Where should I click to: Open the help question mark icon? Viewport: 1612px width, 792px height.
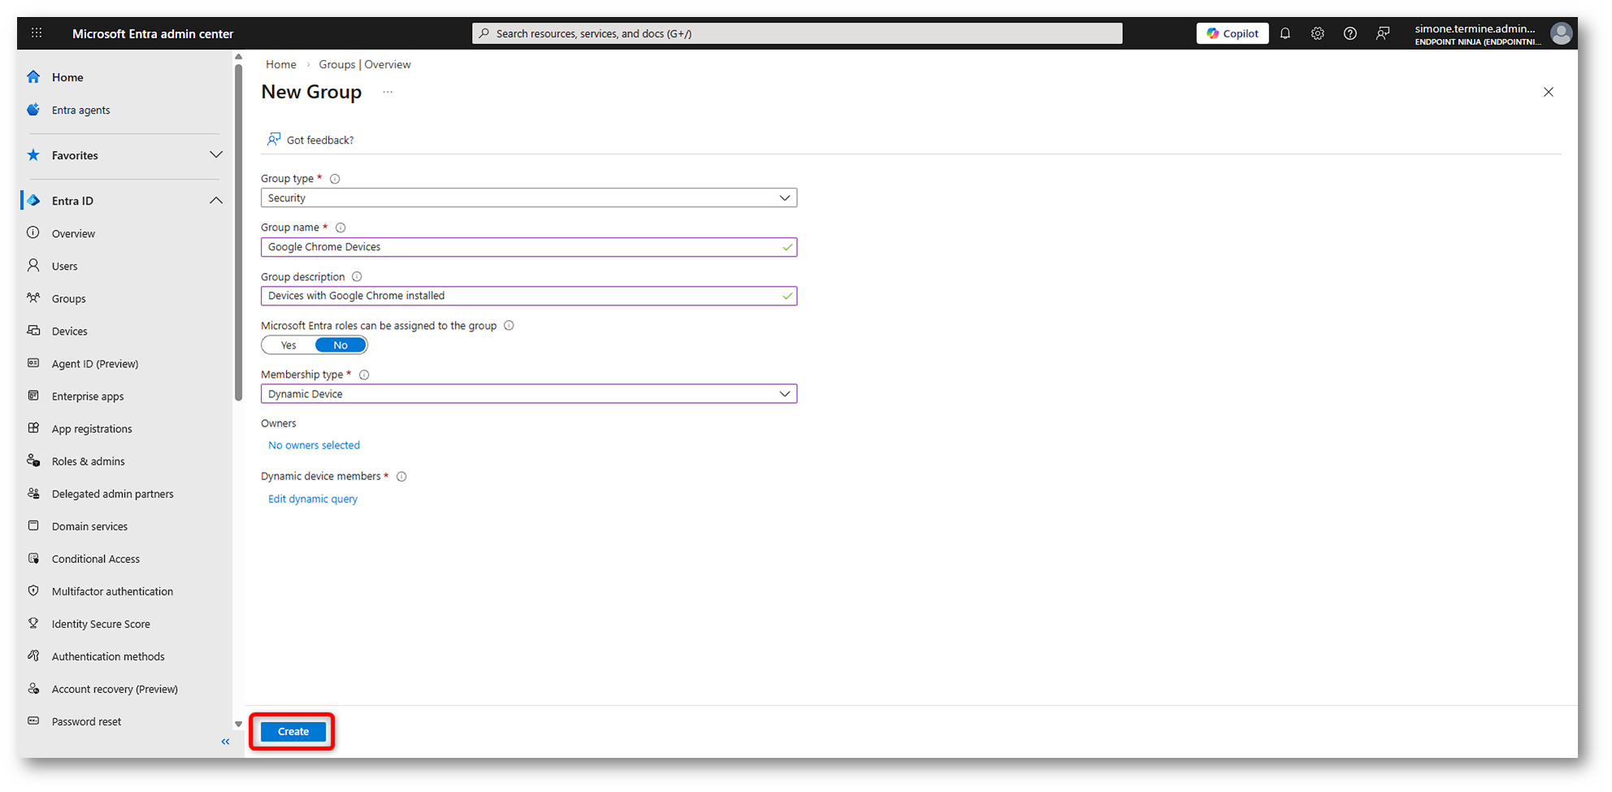1350,33
